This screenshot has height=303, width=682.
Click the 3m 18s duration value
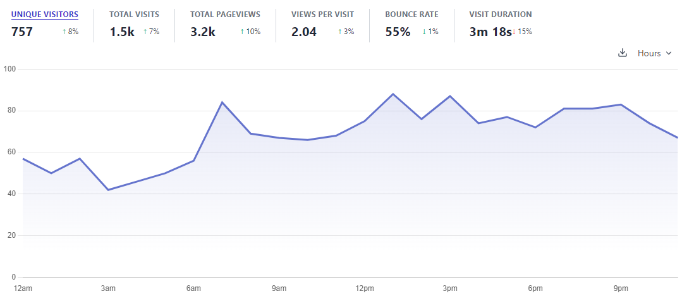tap(490, 32)
